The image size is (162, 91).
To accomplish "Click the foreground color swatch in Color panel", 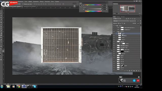I will click(80, 6).
